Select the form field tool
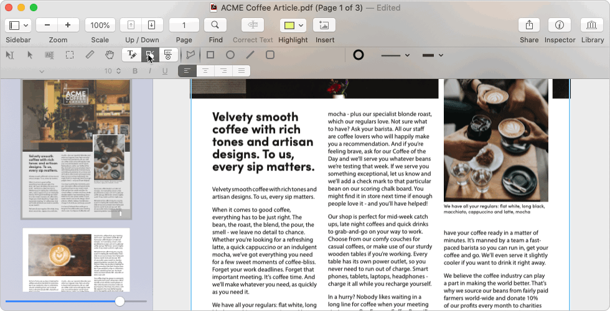This screenshot has width=610, height=311. 168,55
